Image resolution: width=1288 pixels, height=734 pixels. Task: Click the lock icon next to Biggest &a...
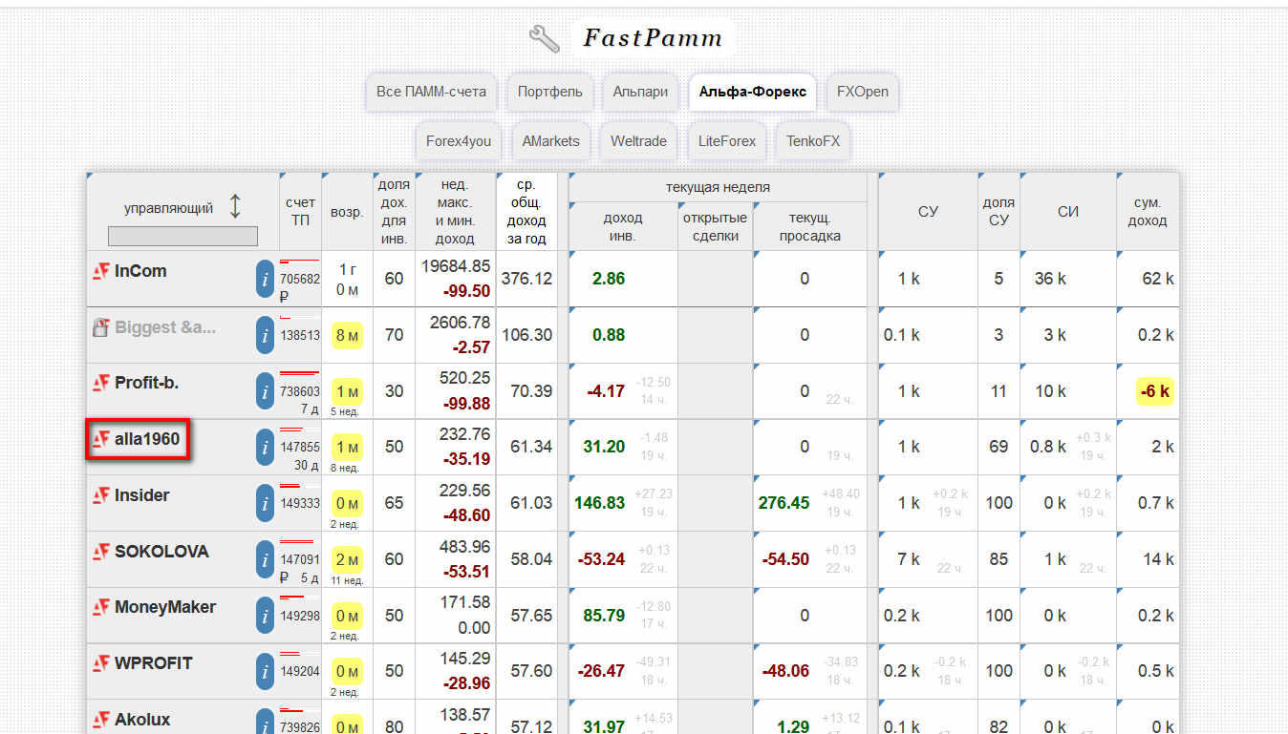coord(100,327)
